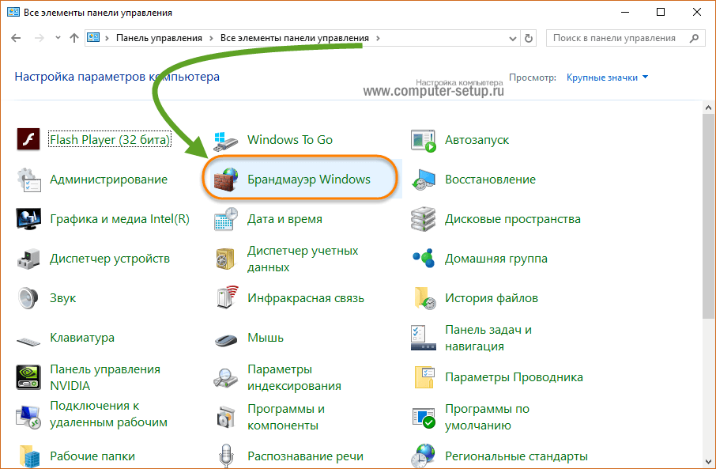716x469 pixels.
Task: Click the Все элементы панели управления breadcrumb
Action: tap(295, 39)
